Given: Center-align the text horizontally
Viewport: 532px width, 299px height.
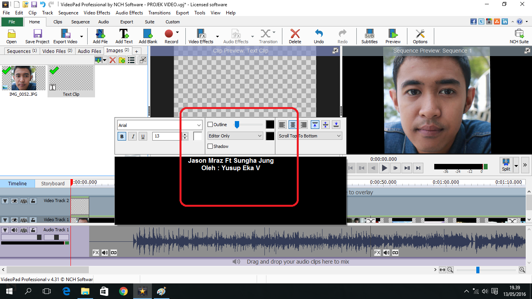Looking at the screenshot, I should (x=293, y=125).
